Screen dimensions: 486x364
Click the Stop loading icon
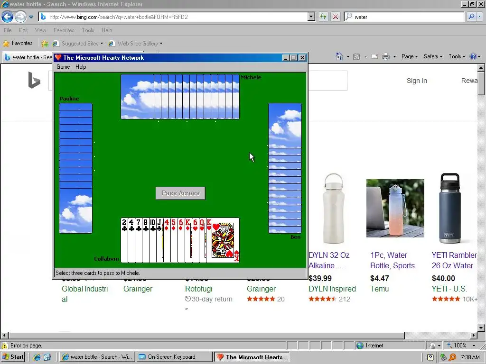(x=336, y=17)
